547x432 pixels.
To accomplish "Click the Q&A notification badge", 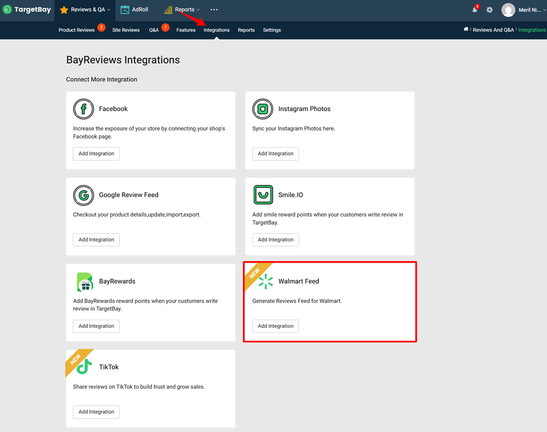I will 165,27.
